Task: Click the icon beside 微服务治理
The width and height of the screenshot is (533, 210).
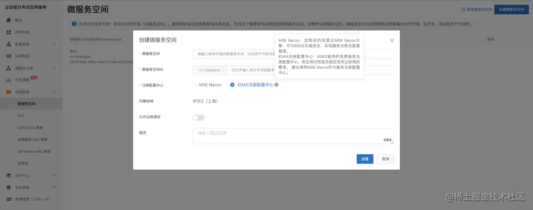Action: [9, 68]
